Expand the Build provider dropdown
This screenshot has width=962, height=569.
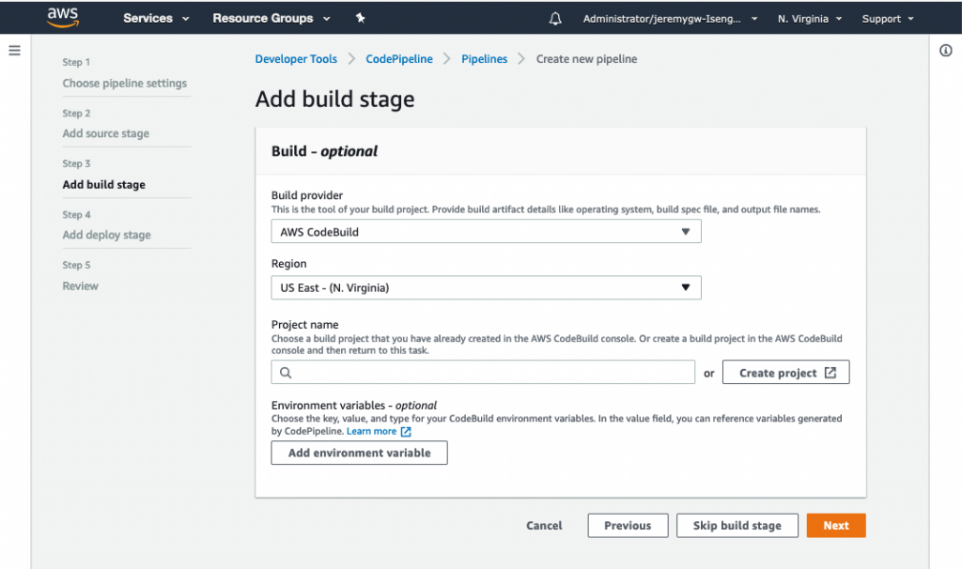coord(486,232)
